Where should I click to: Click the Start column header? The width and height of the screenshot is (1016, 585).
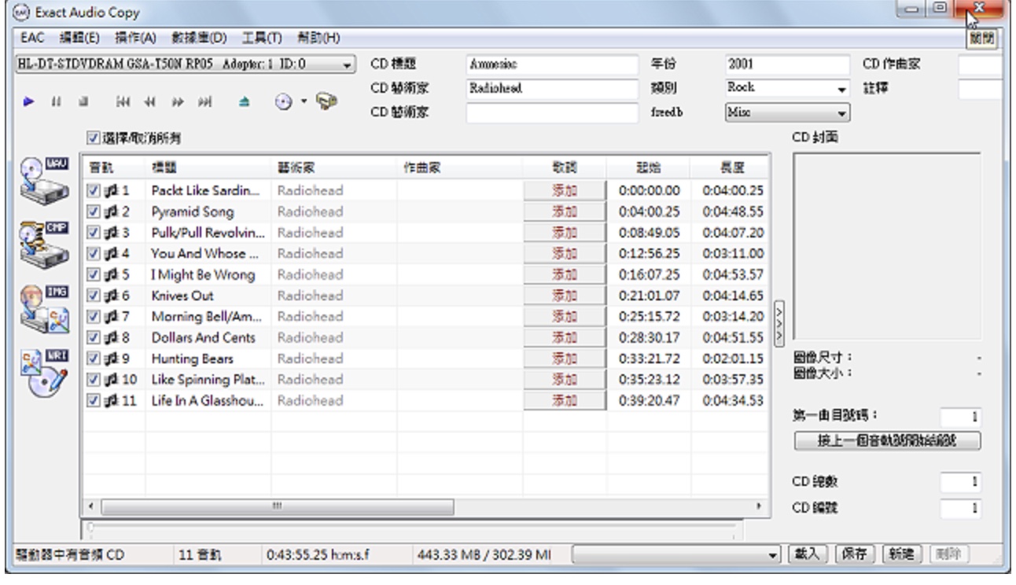coord(649,167)
